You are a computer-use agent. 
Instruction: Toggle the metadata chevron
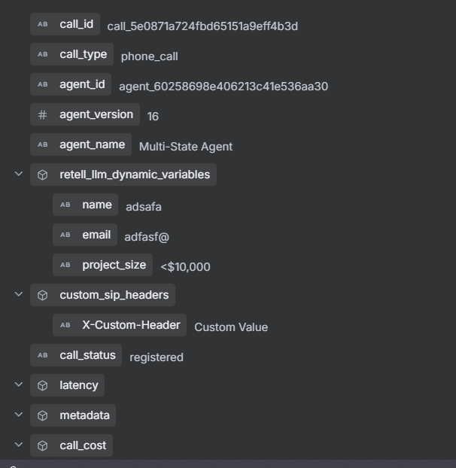pos(19,415)
